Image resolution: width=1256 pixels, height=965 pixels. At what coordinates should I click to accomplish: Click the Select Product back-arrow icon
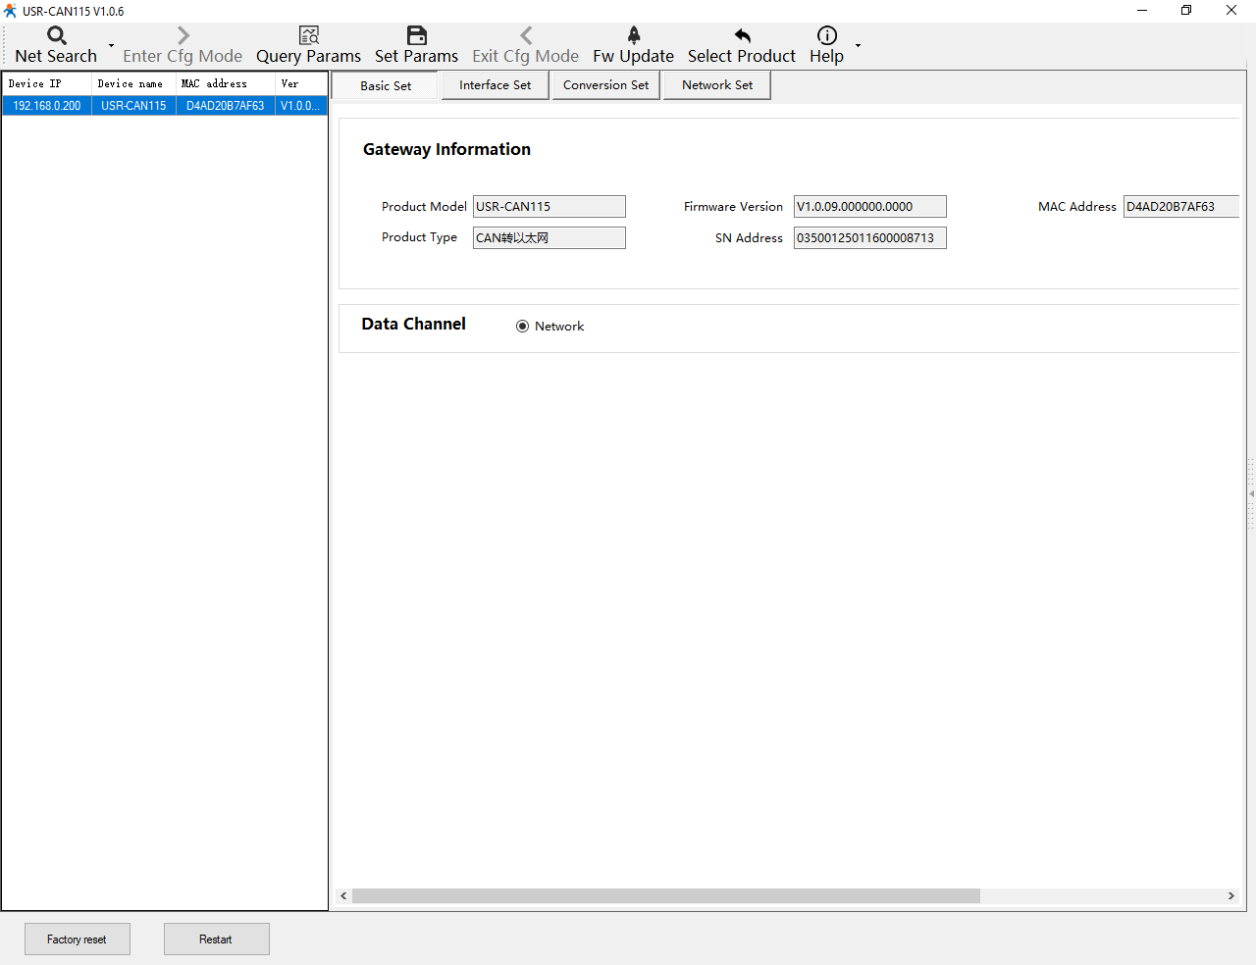click(742, 36)
